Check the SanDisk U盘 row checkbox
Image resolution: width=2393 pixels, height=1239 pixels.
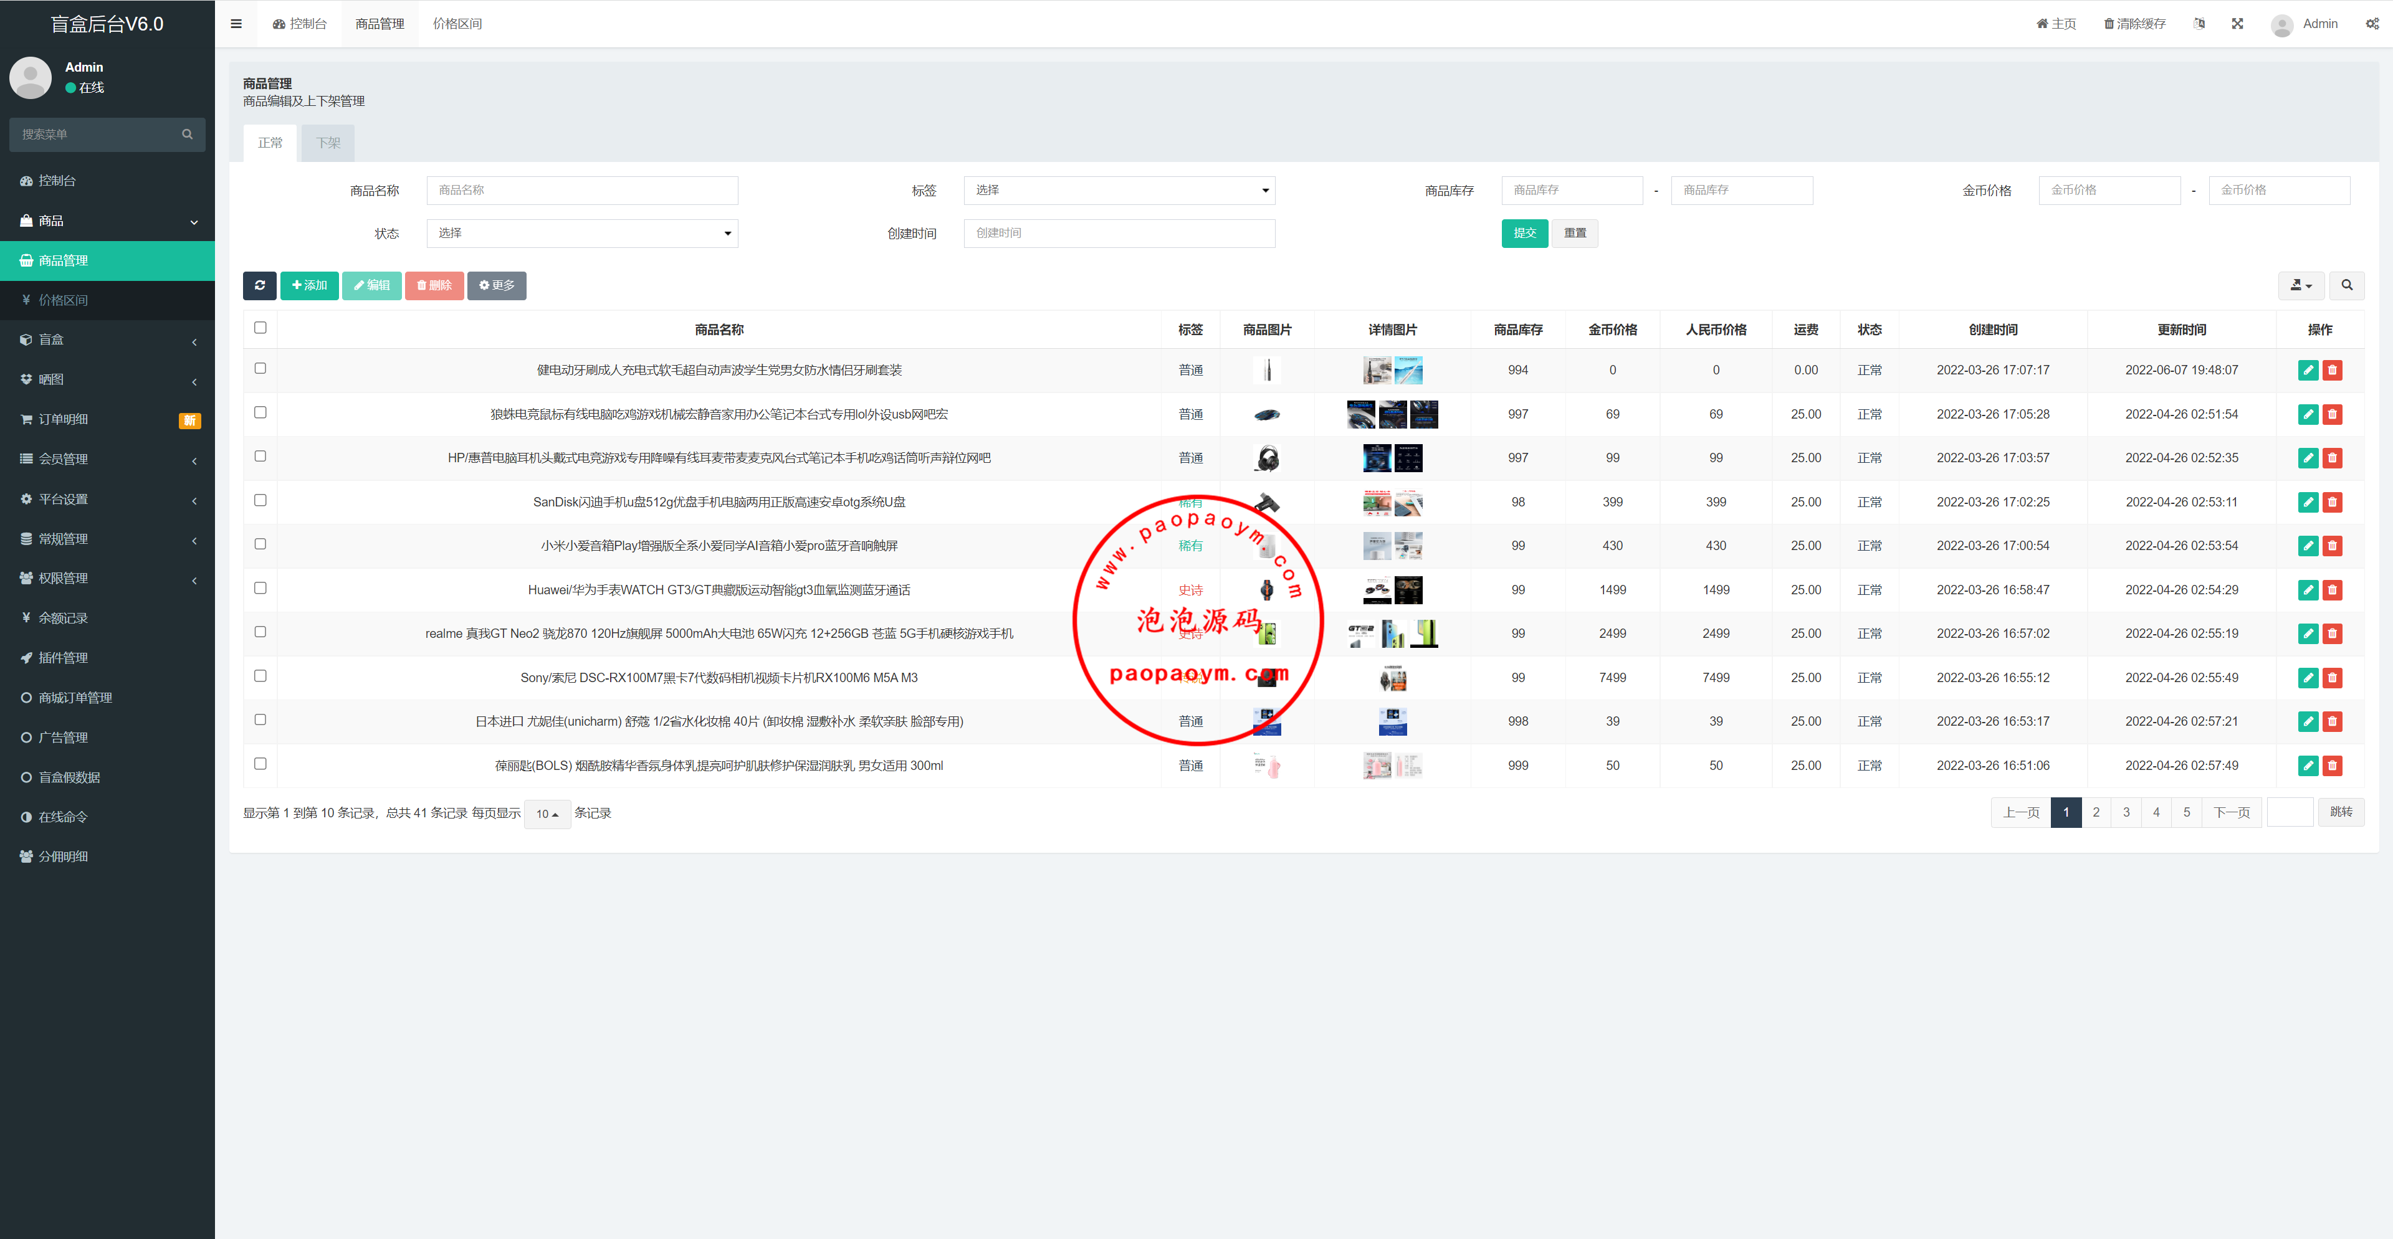coord(260,501)
